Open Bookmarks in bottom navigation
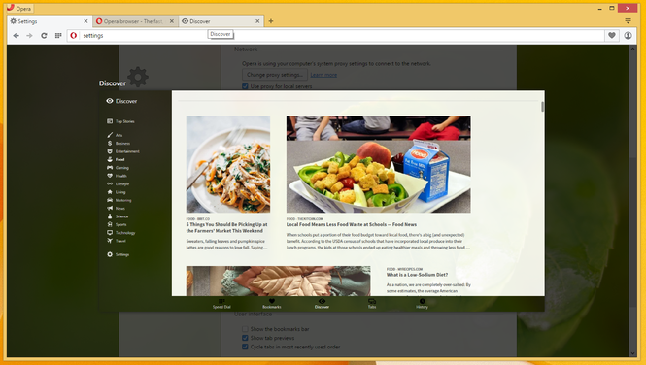Viewport: 646px width, 365px height. click(271, 304)
